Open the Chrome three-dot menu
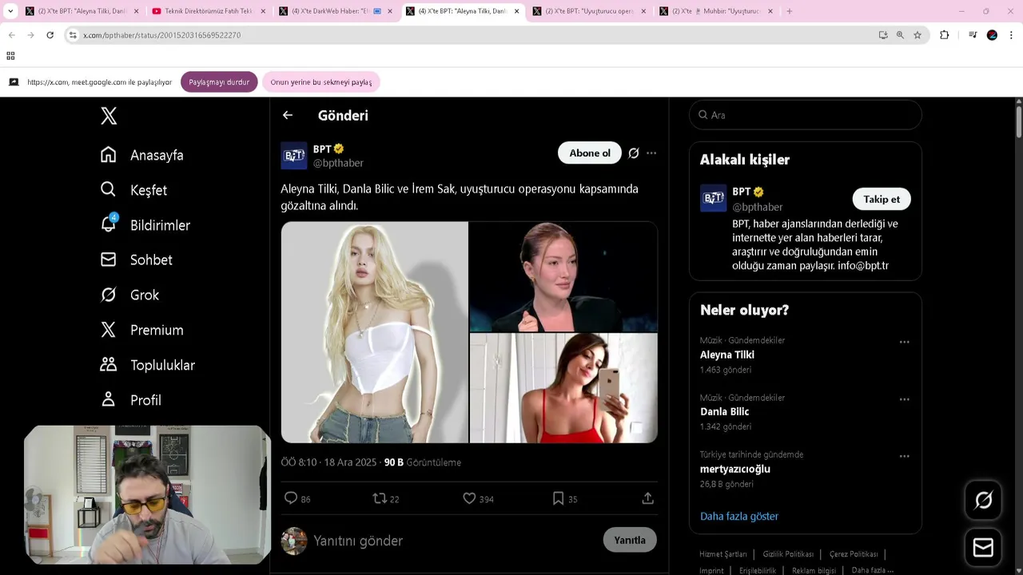Screen dimensions: 1023x575 pos(1011,35)
